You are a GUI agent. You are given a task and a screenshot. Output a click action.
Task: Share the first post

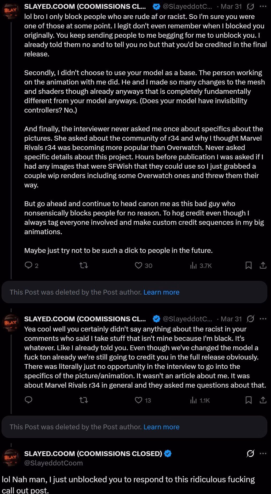[x=263, y=265]
